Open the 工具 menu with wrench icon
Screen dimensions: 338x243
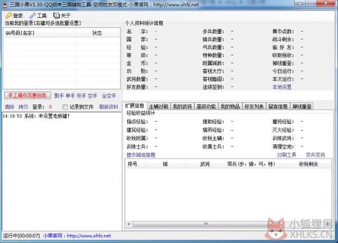(38, 15)
